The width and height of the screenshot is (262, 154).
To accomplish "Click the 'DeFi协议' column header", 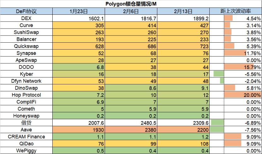I will tap(26, 11).
